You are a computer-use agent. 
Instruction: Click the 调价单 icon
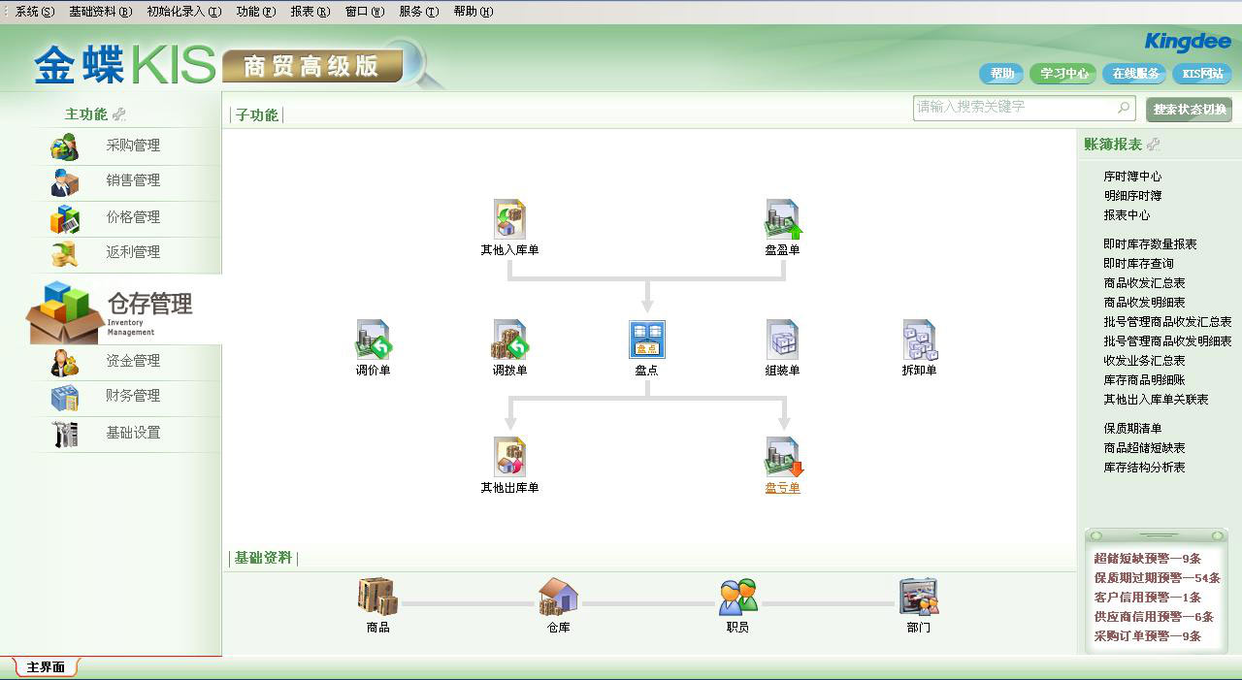click(x=373, y=340)
